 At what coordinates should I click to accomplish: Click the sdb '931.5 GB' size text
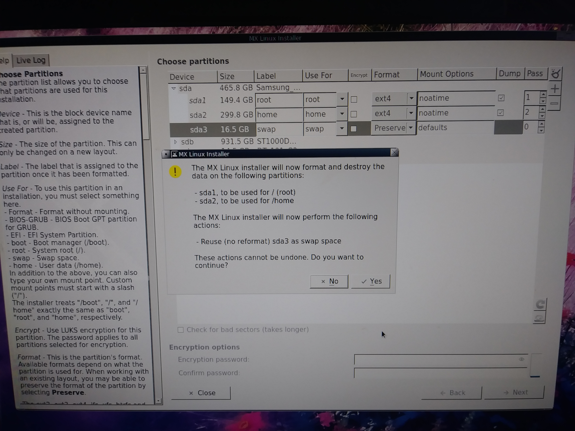click(x=237, y=141)
